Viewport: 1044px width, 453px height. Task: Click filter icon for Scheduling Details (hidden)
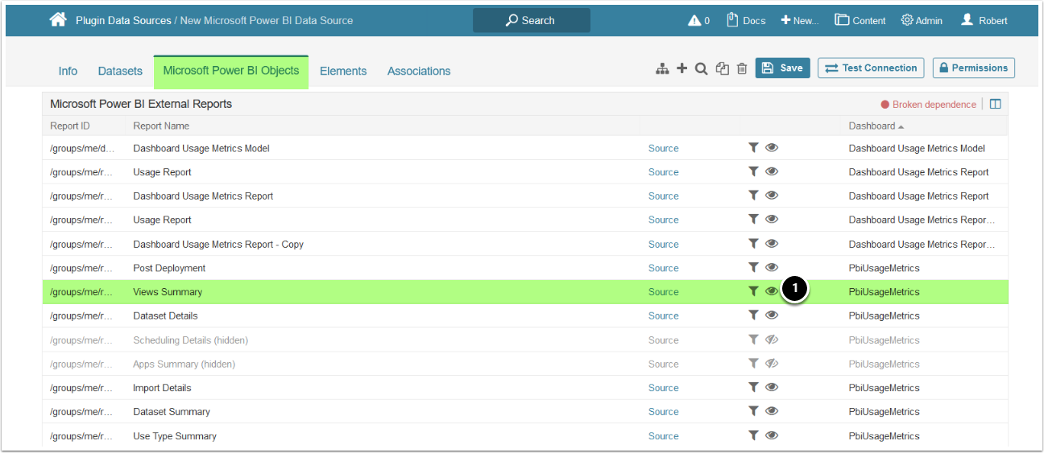(753, 340)
